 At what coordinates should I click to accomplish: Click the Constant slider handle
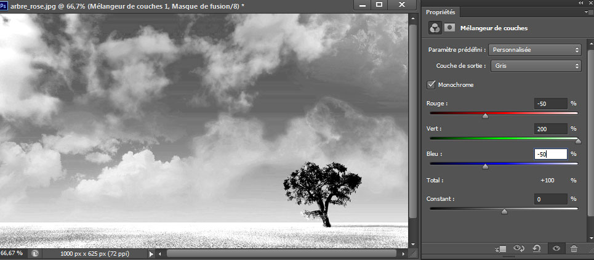click(x=505, y=211)
